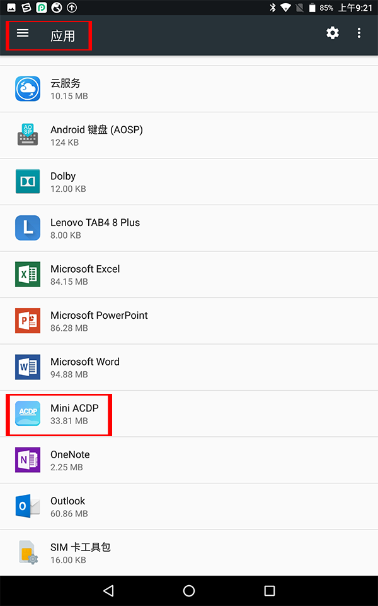The width and height of the screenshot is (378, 606).
Task: Tap the S-shaped notification icon
Action: point(26,8)
